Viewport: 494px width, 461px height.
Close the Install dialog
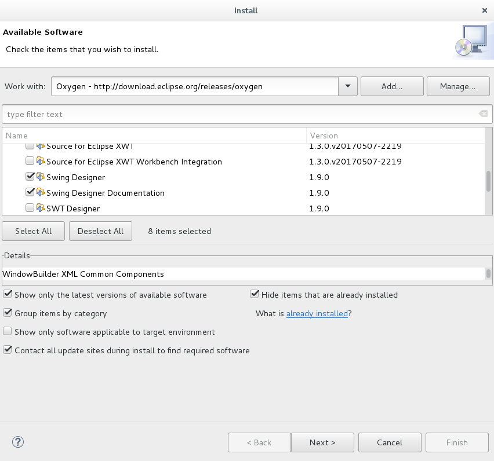click(485, 10)
